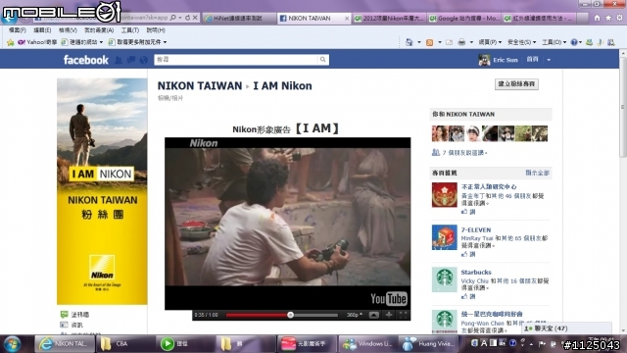The width and height of the screenshot is (627, 353).
Task: Click the Windows Start orb
Action: click(12, 344)
